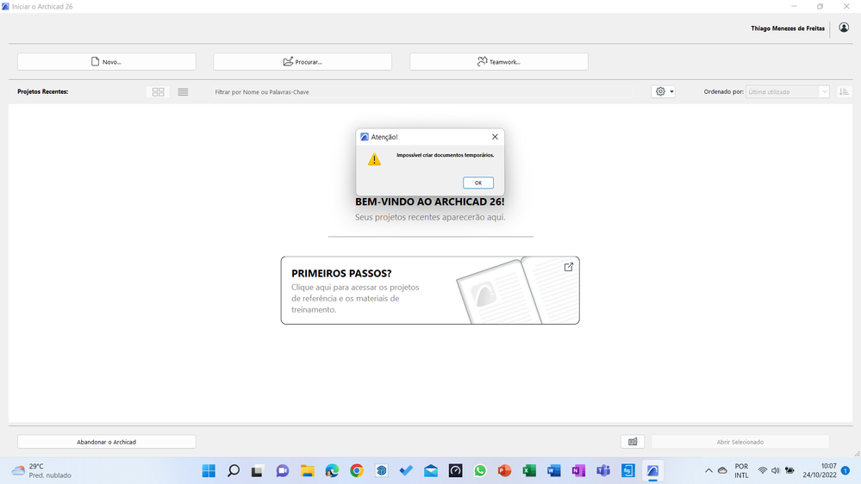Open Microsoft Teams from taskbar
Viewport: 861px width, 484px height.
pyautogui.click(x=603, y=471)
